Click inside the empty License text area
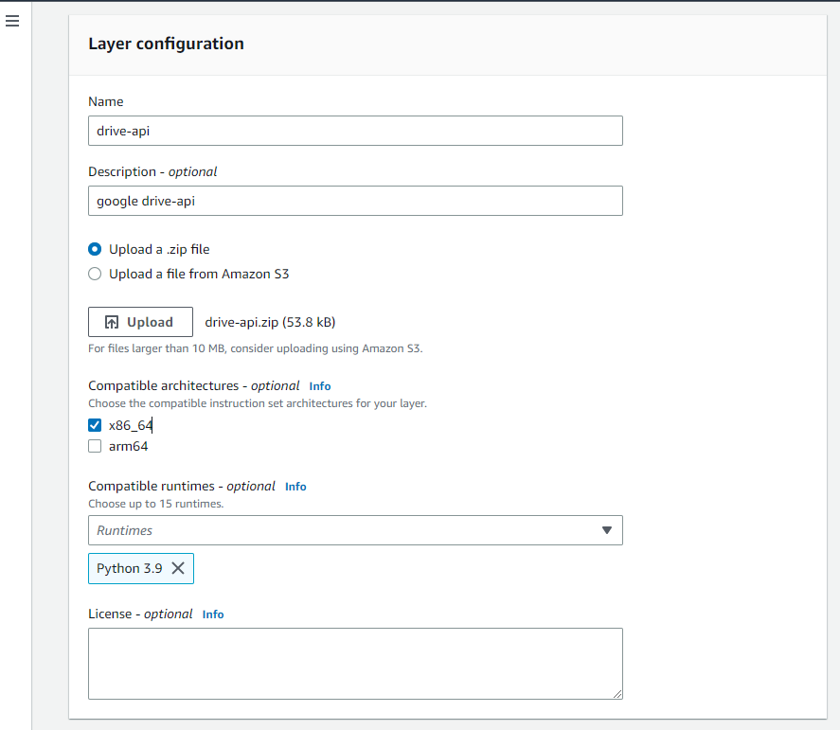Viewport: 840px width, 730px height. 355,661
